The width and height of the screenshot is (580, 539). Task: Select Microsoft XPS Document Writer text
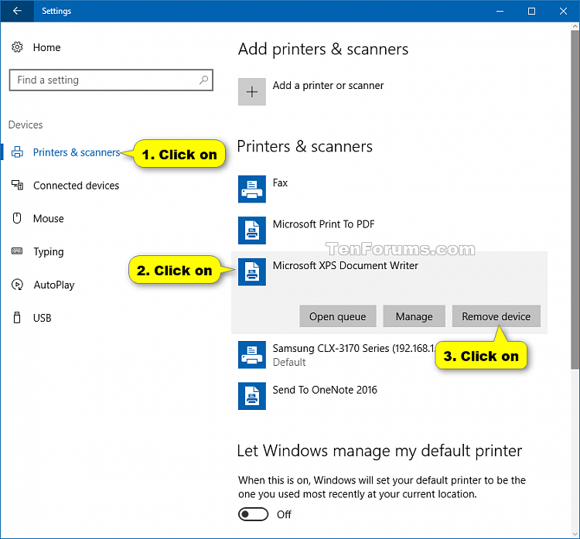[346, 265]
